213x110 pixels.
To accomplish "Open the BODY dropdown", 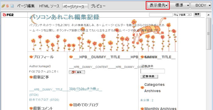I will coord(201,5).
